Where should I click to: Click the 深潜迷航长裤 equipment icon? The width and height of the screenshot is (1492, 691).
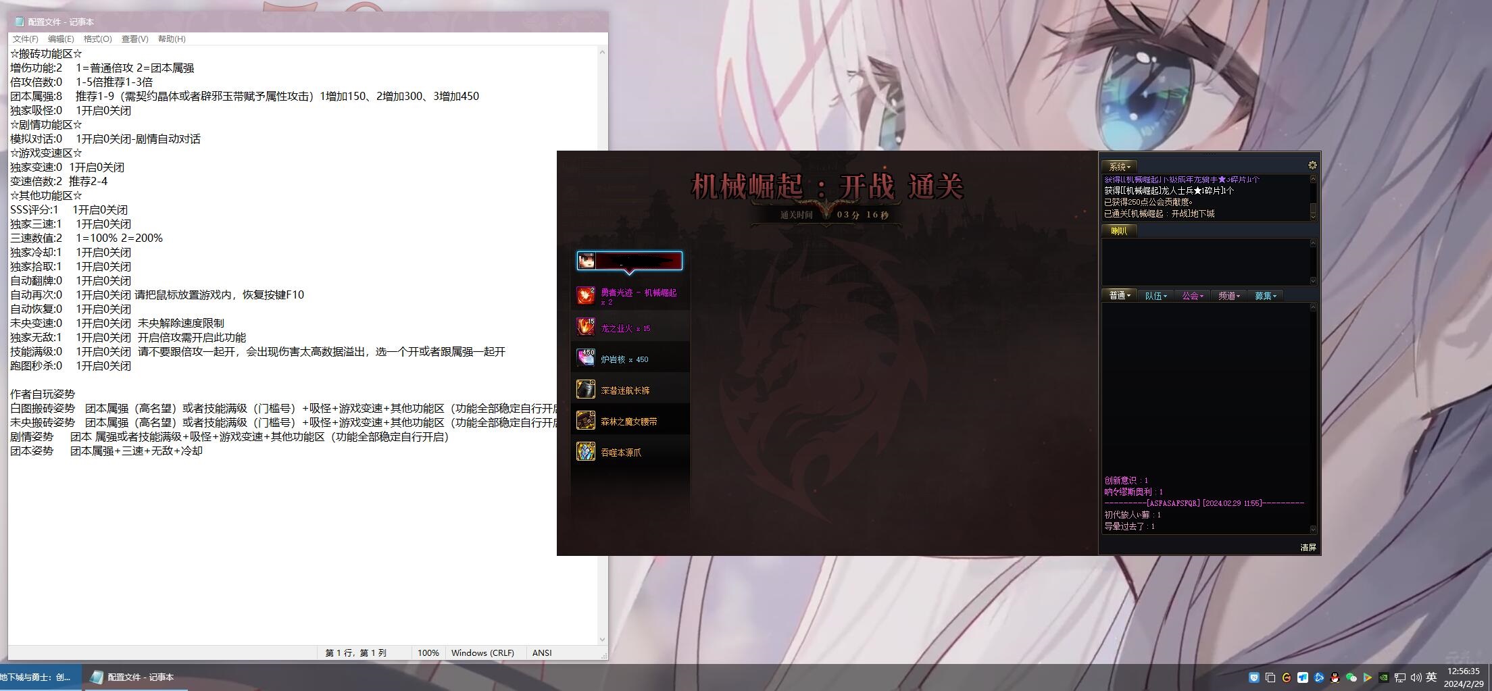[x=586, y=389]
